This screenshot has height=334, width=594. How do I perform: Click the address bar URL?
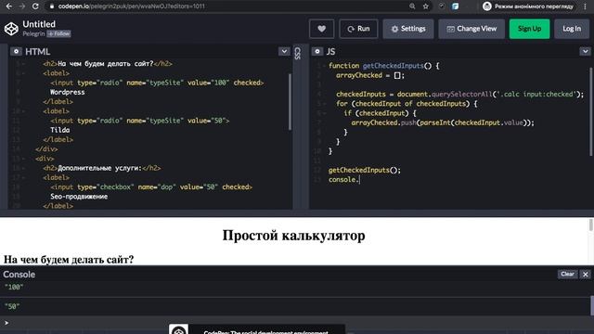(x=131, y=6)
